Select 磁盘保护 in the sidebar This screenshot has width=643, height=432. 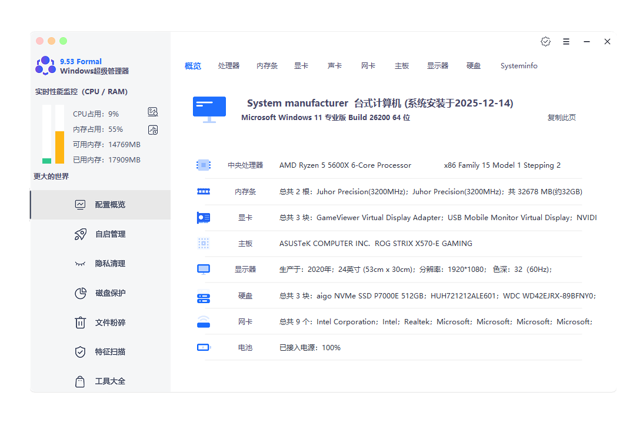[x=110, y=293]
